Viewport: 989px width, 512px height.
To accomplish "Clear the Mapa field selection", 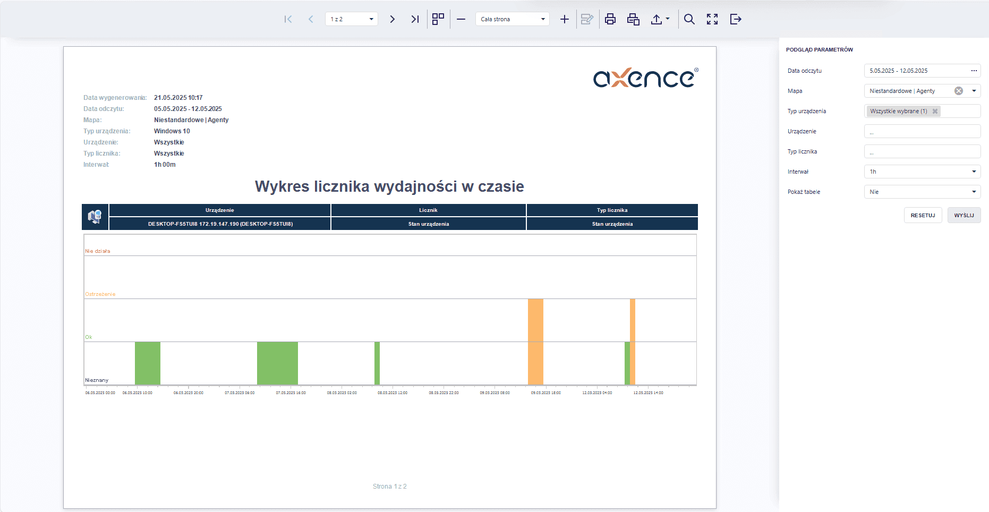I will click(x=959, y=91).
